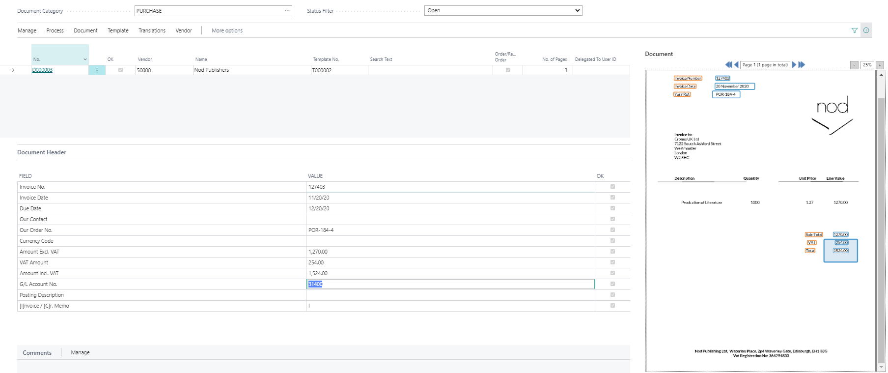This screenshot has width=888, height=373.
Task: Zoom in document preview with plus button
Action: click(x=880, y=65)
